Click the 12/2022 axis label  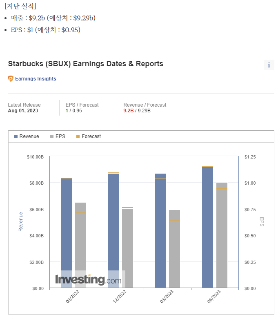click(x=120, y=297)
